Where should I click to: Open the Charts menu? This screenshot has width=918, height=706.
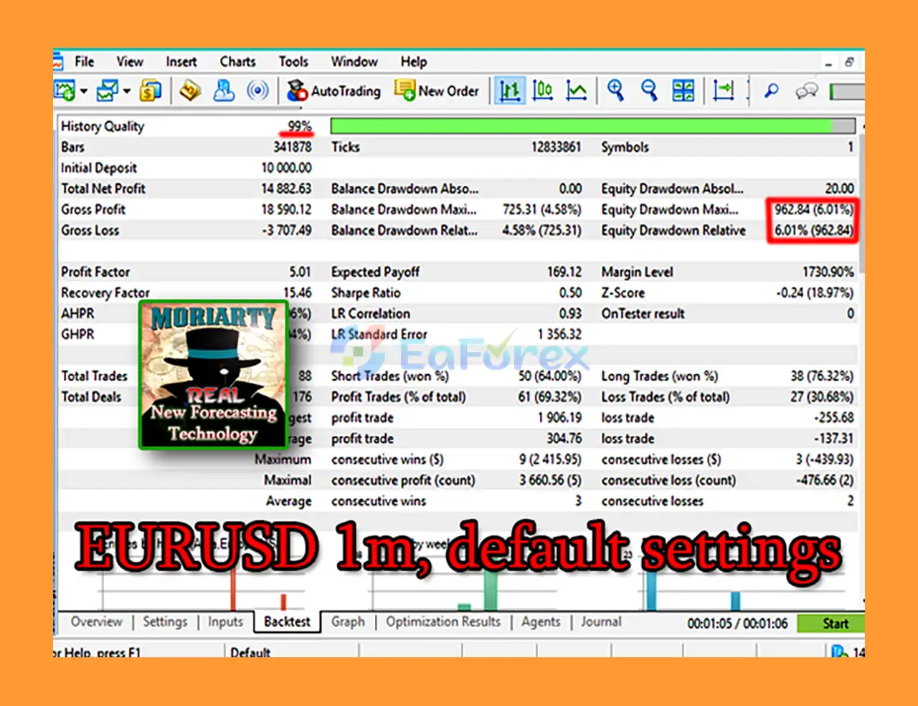(237, 62)
